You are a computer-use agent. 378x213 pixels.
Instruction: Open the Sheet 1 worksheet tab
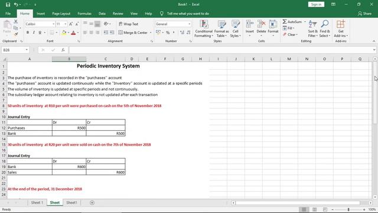click(37, 202)
